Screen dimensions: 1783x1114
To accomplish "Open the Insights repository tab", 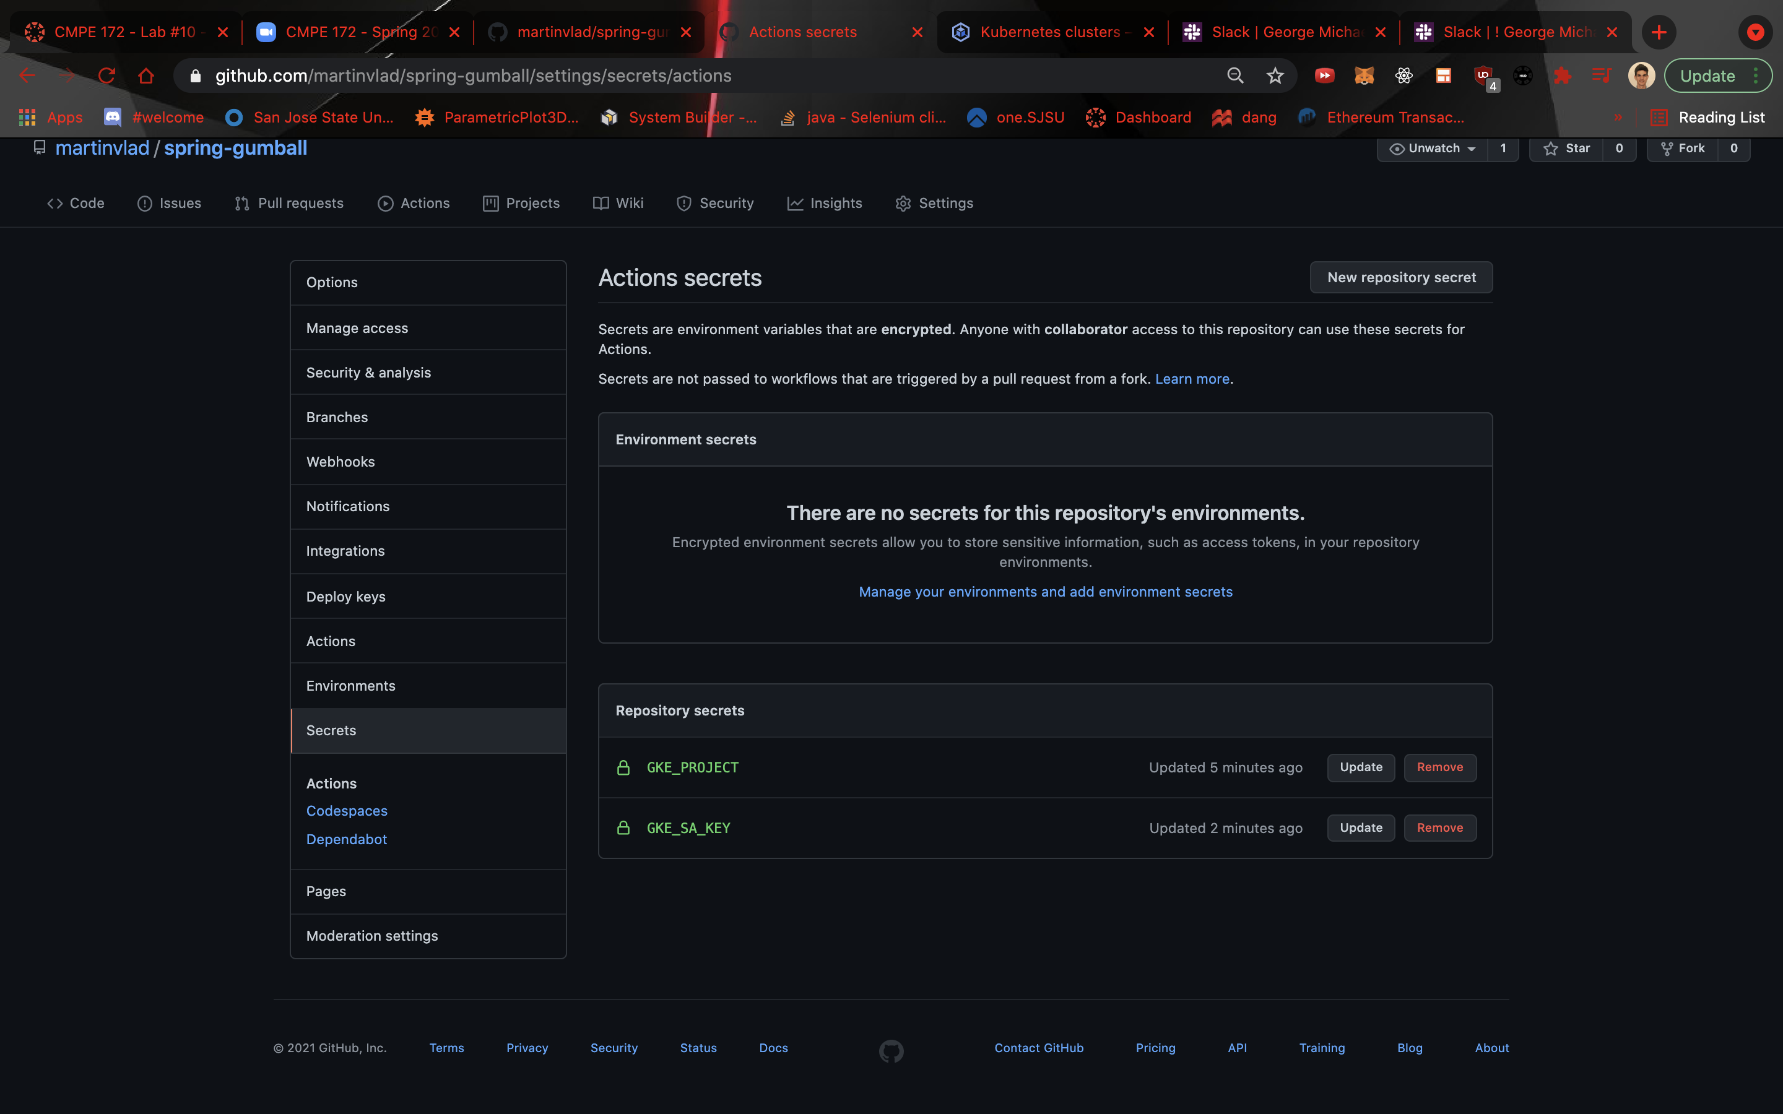I will click(825, 204).
